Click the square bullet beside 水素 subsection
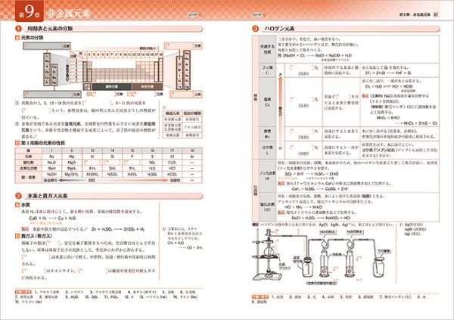The height and width of the screenshot is (320, 454). click(x=17, y=205)
